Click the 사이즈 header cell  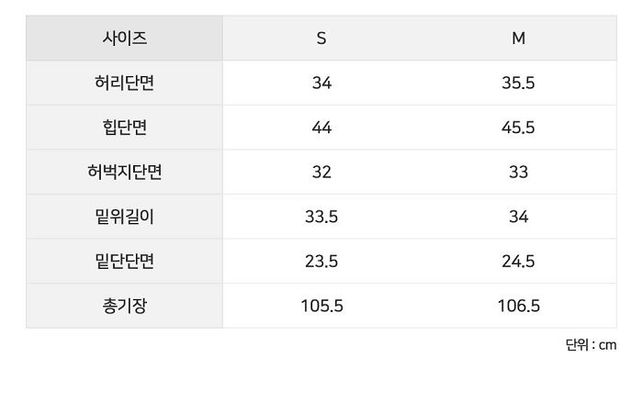click(x=125, y=39)
